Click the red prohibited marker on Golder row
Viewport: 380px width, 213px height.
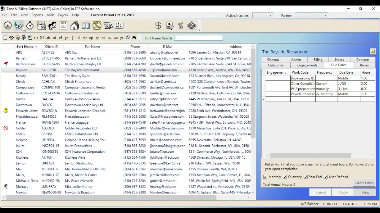[6, 128]
